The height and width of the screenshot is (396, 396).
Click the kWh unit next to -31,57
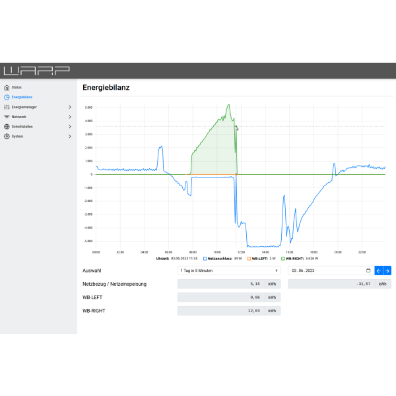(x=383, y=284)
